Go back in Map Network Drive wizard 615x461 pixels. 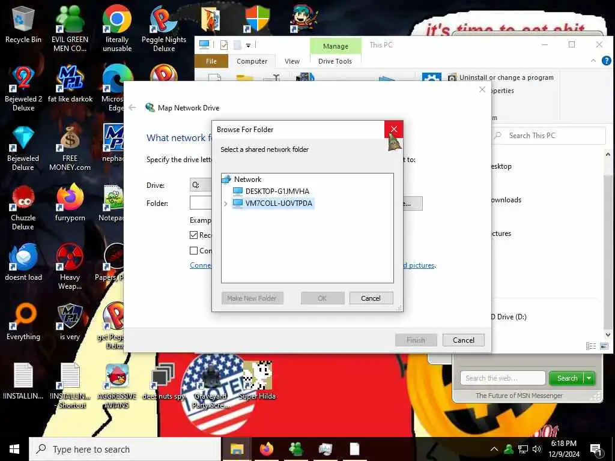pyautogui.click(x=133, y=107)
